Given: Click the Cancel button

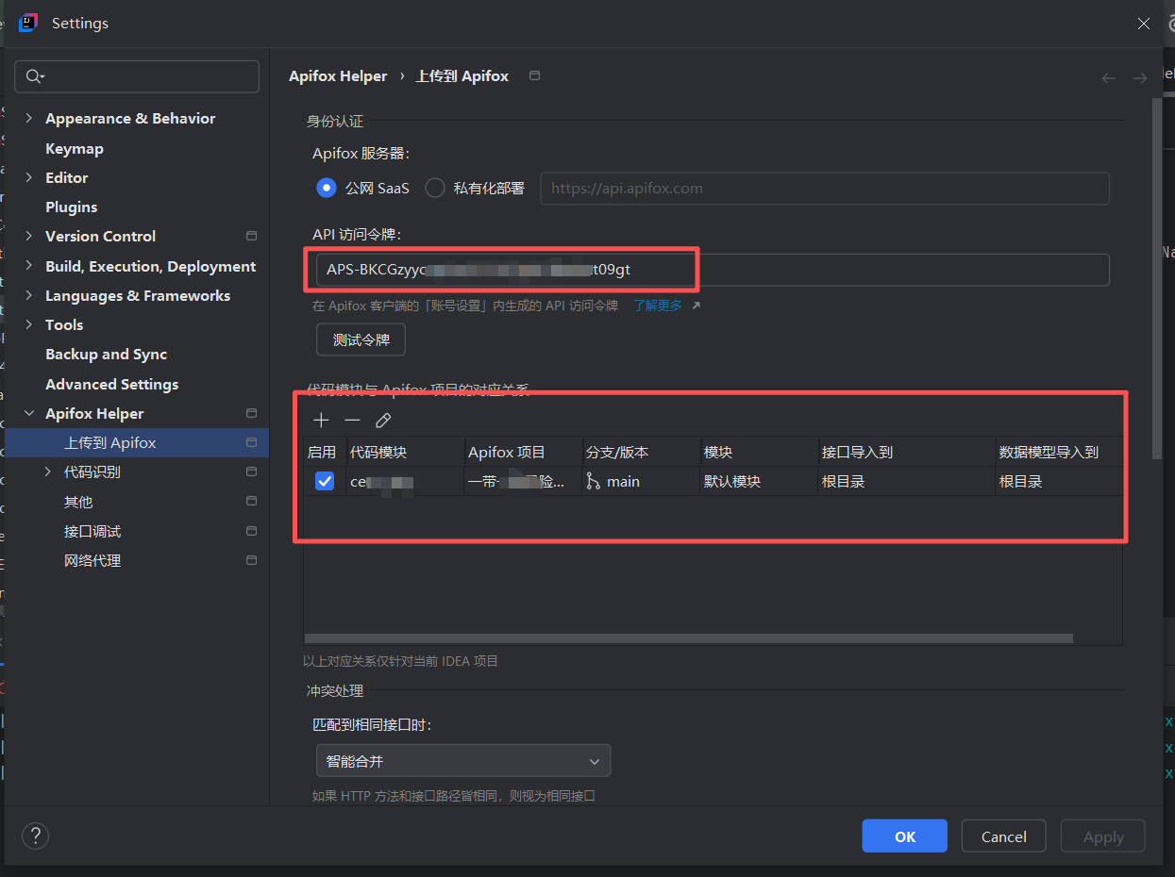Looking at the screenshot, I should [x=1004, y=836].
